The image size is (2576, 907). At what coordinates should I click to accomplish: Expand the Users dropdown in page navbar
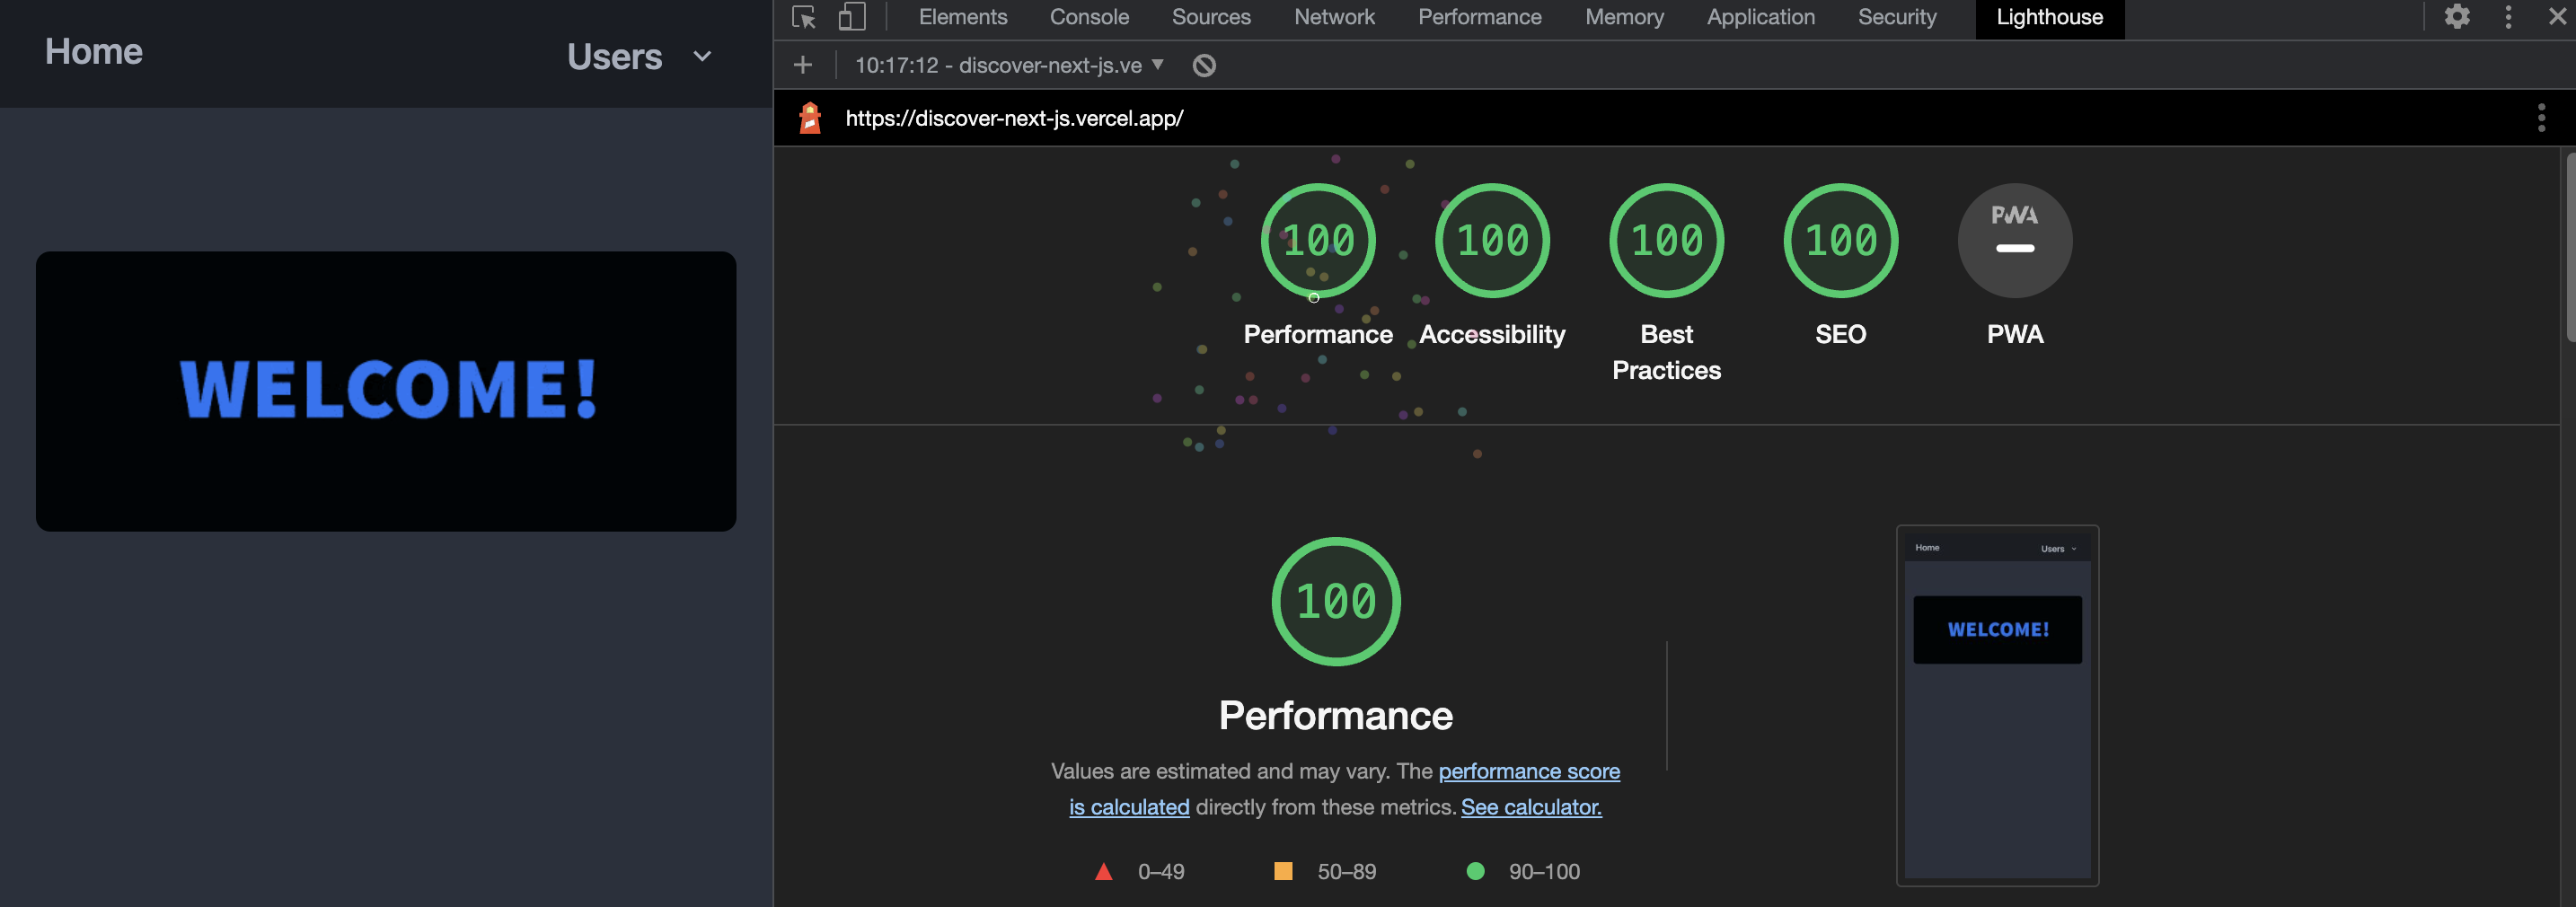[x=639, y=56]
